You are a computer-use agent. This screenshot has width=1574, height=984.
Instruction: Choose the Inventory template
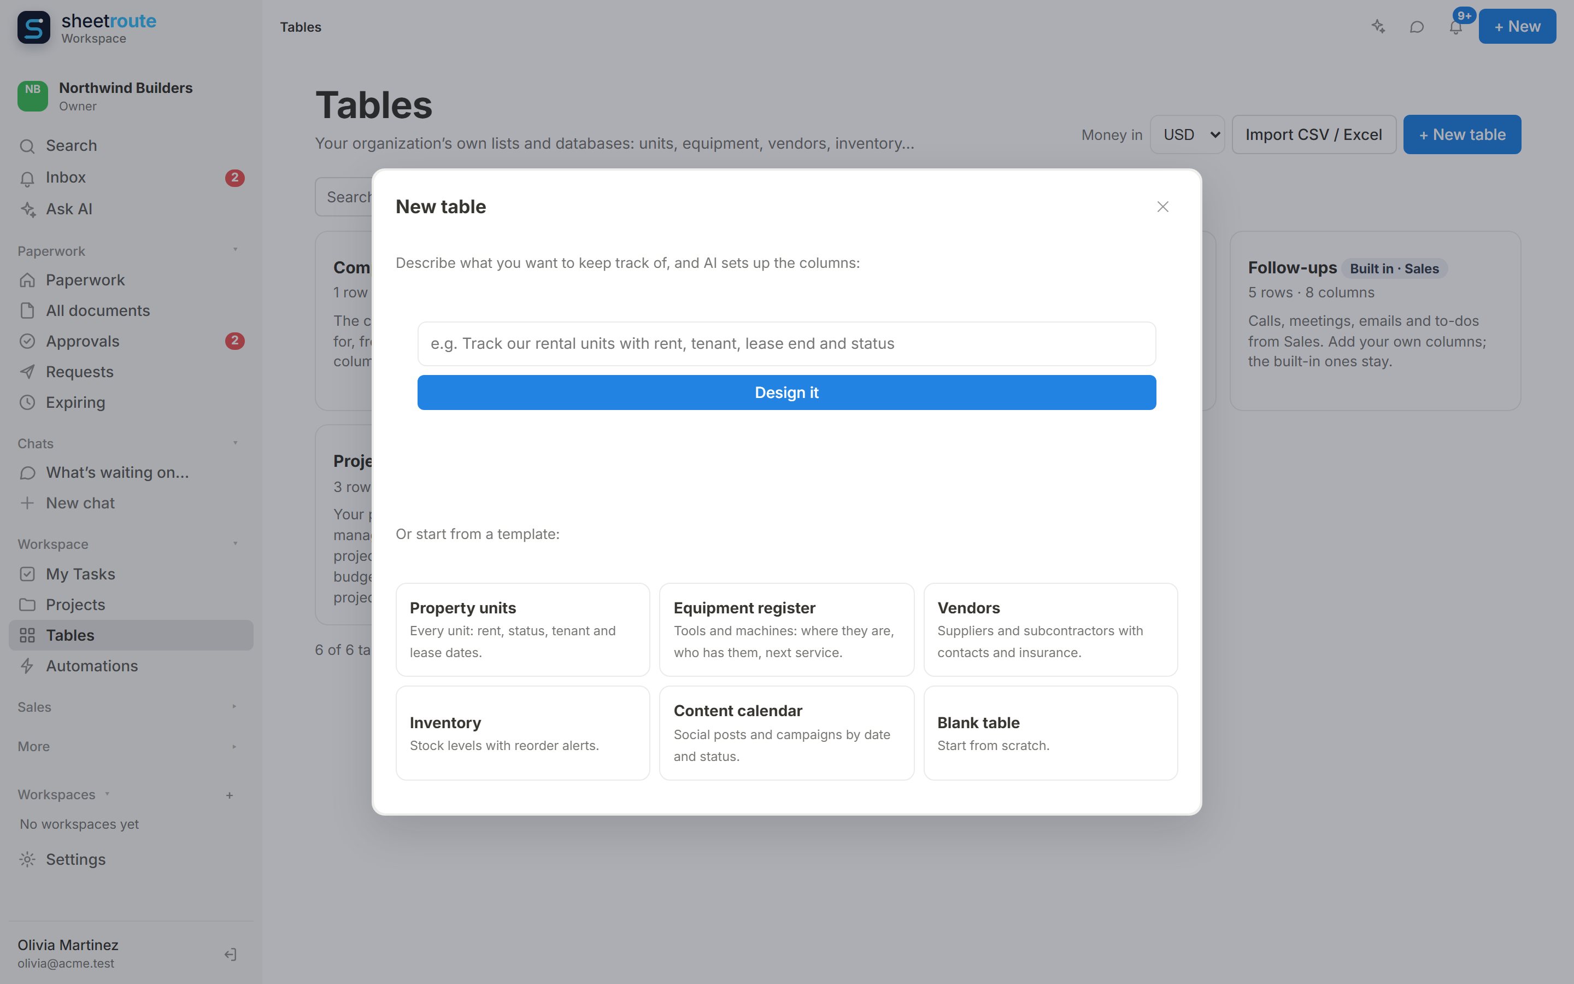(522, 733)
